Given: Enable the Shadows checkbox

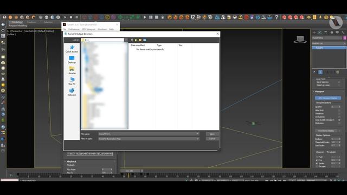Looking at the screenshot, I should [339, 113].
